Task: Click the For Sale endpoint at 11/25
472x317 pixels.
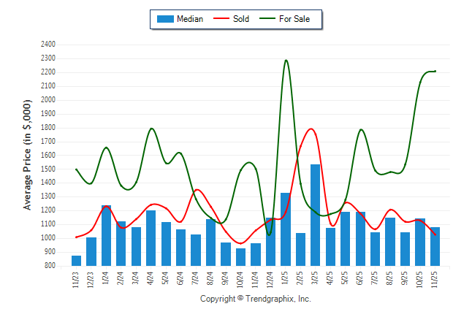Action: click(x=435, y=71)
